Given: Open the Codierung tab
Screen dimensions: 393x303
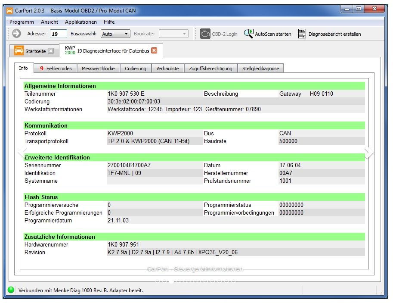Looking at the screenshot, I should pyautogui.click(x=136, y=69).
